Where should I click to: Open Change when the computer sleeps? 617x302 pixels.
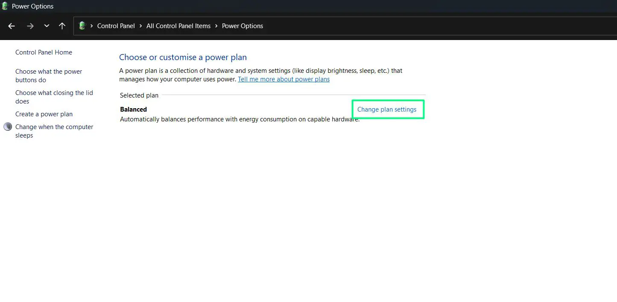[x=54, y=131]
